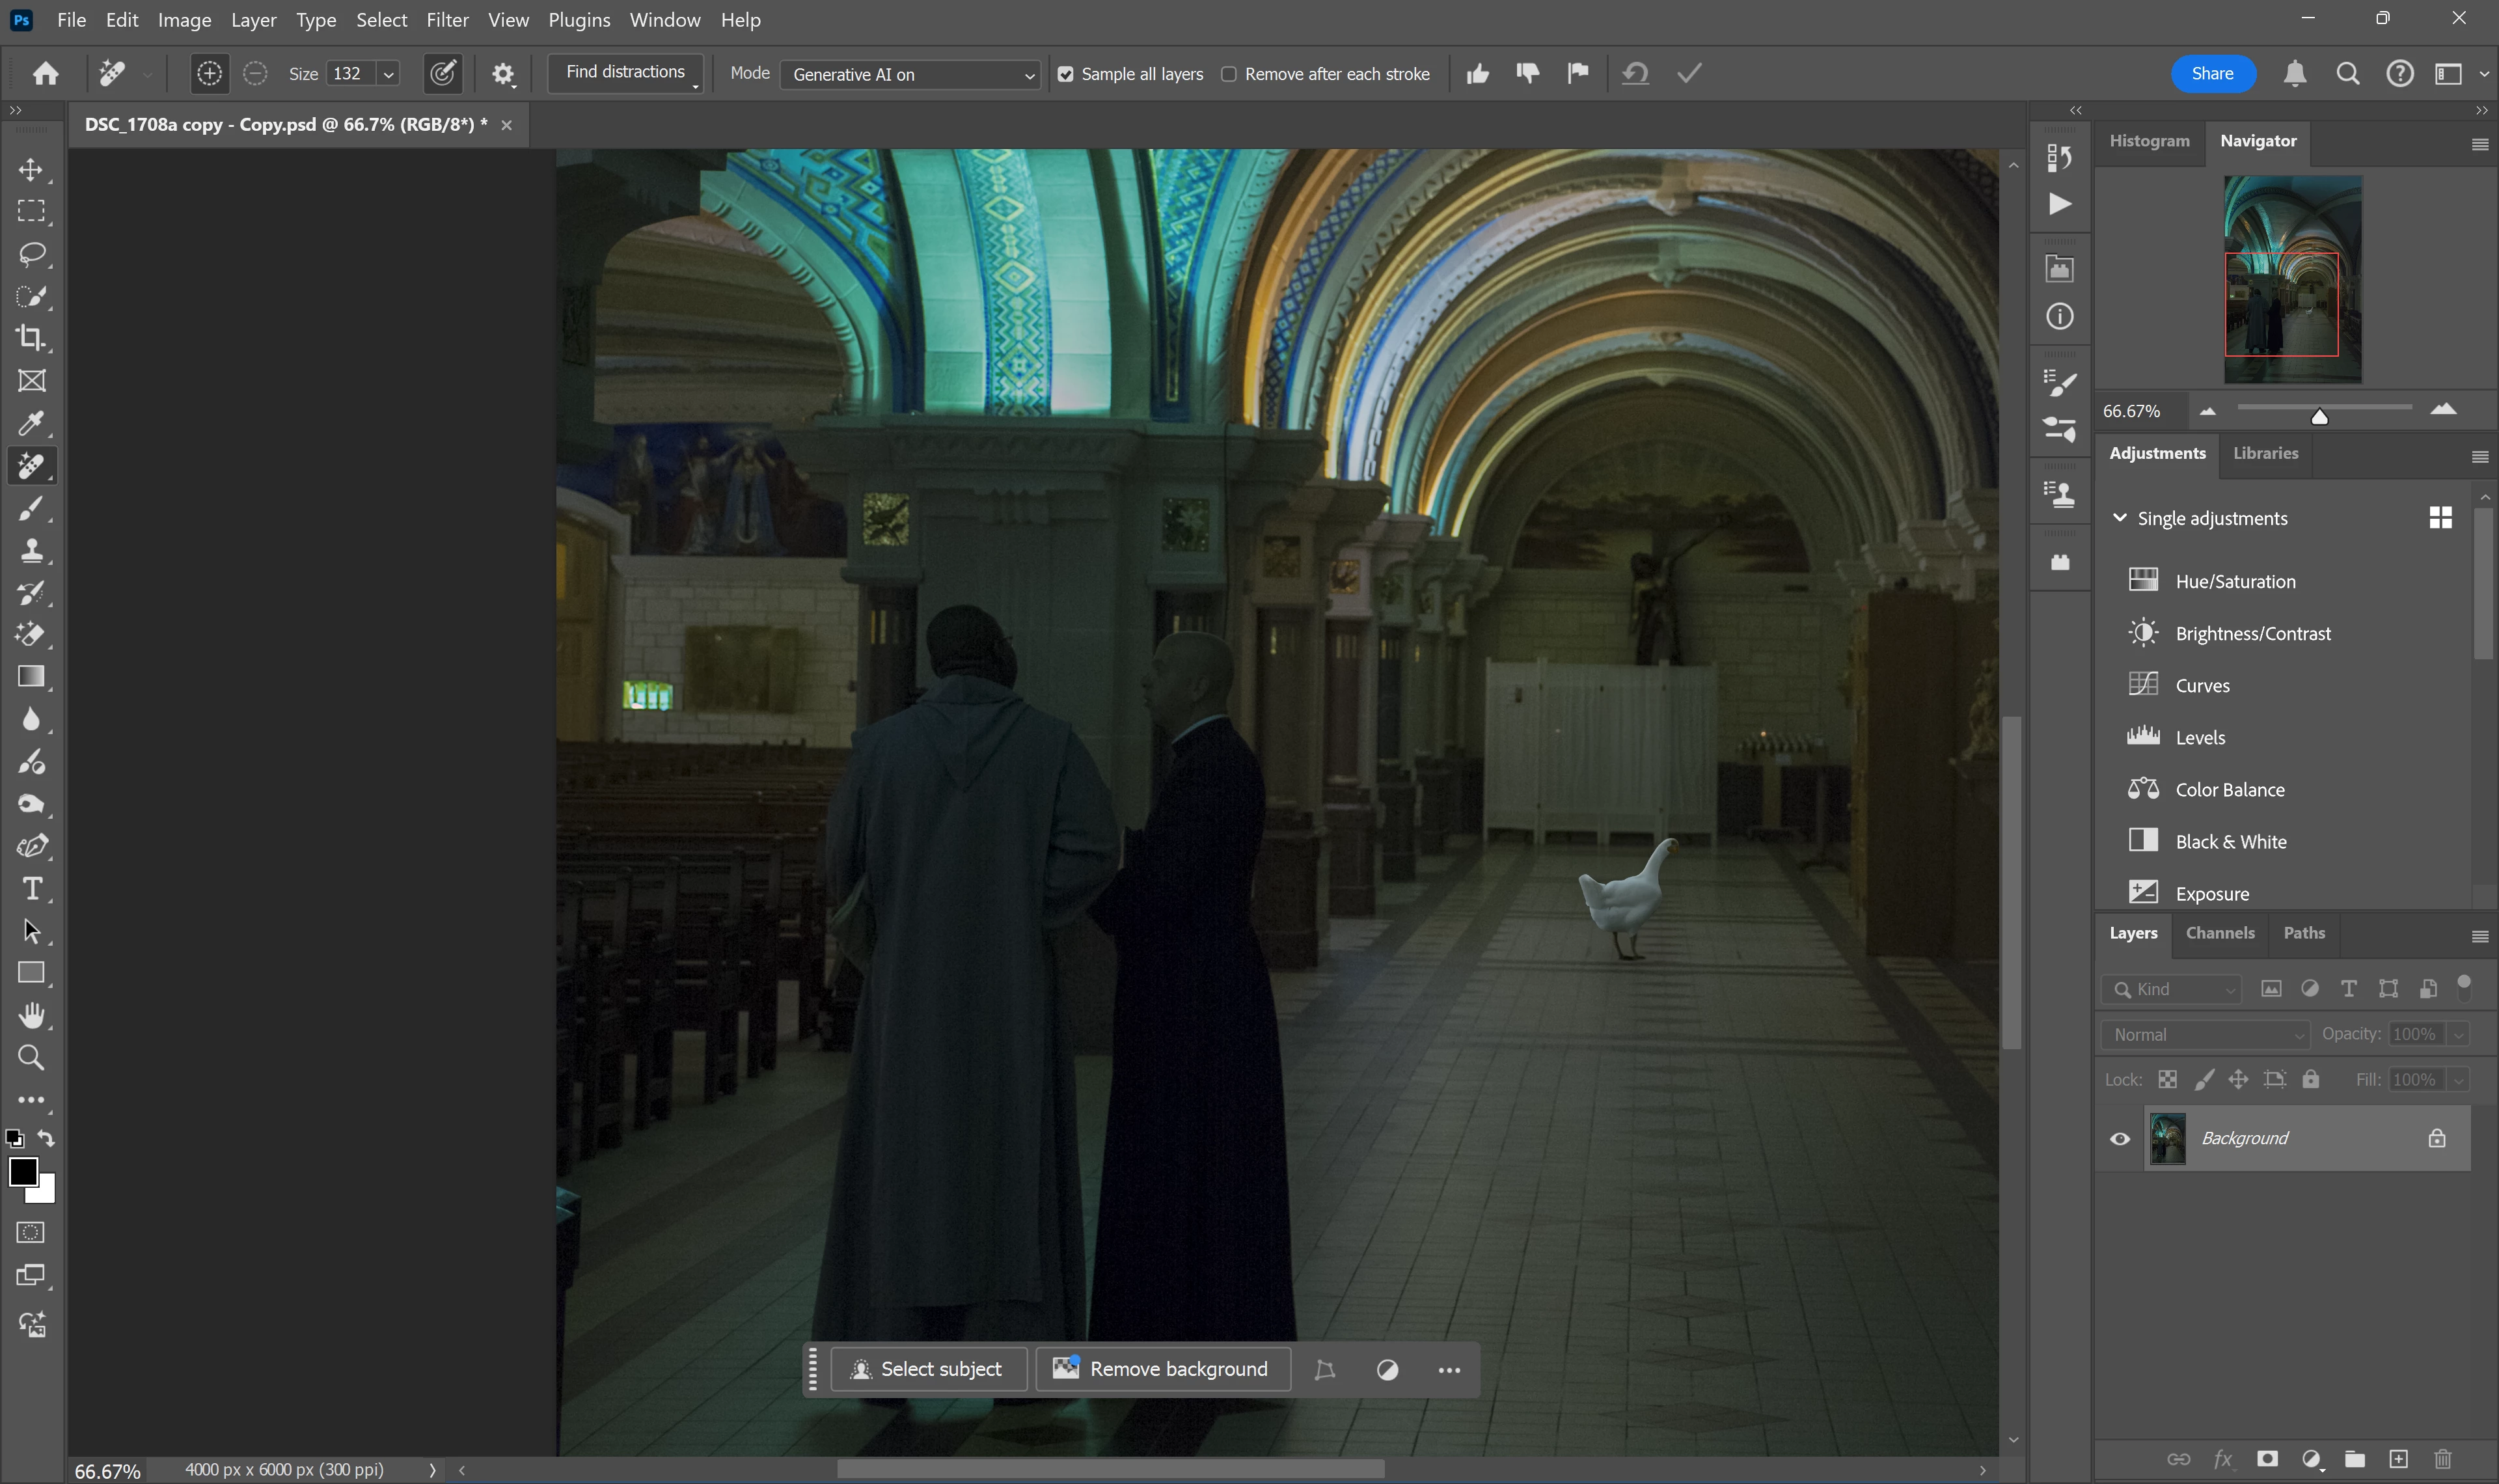
Task: Collapse the Single adjustments section
Action: pyautogui.click(x=2119, y=518)
